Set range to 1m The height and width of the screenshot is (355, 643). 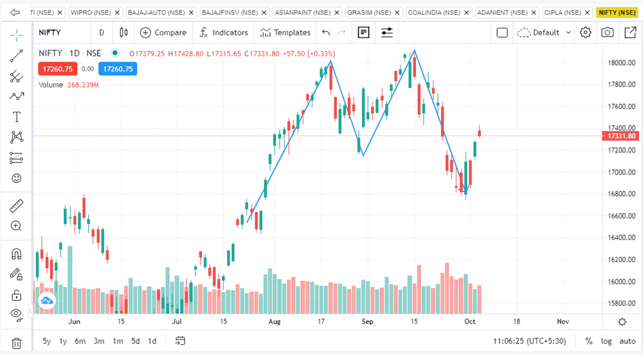[118, 341]
